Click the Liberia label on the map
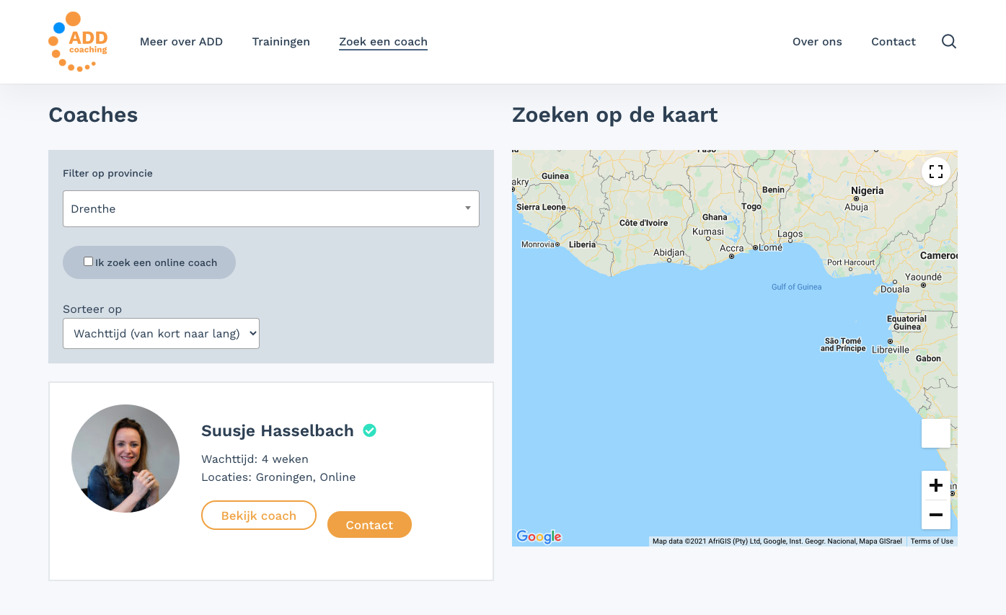The width and height of the screenshot is (1006, 615). point(582,244)
